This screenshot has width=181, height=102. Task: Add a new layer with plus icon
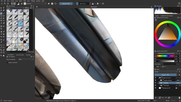[156, 98]
